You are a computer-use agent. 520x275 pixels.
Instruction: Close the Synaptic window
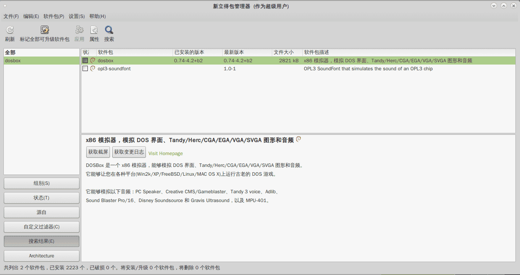(513, 6)
